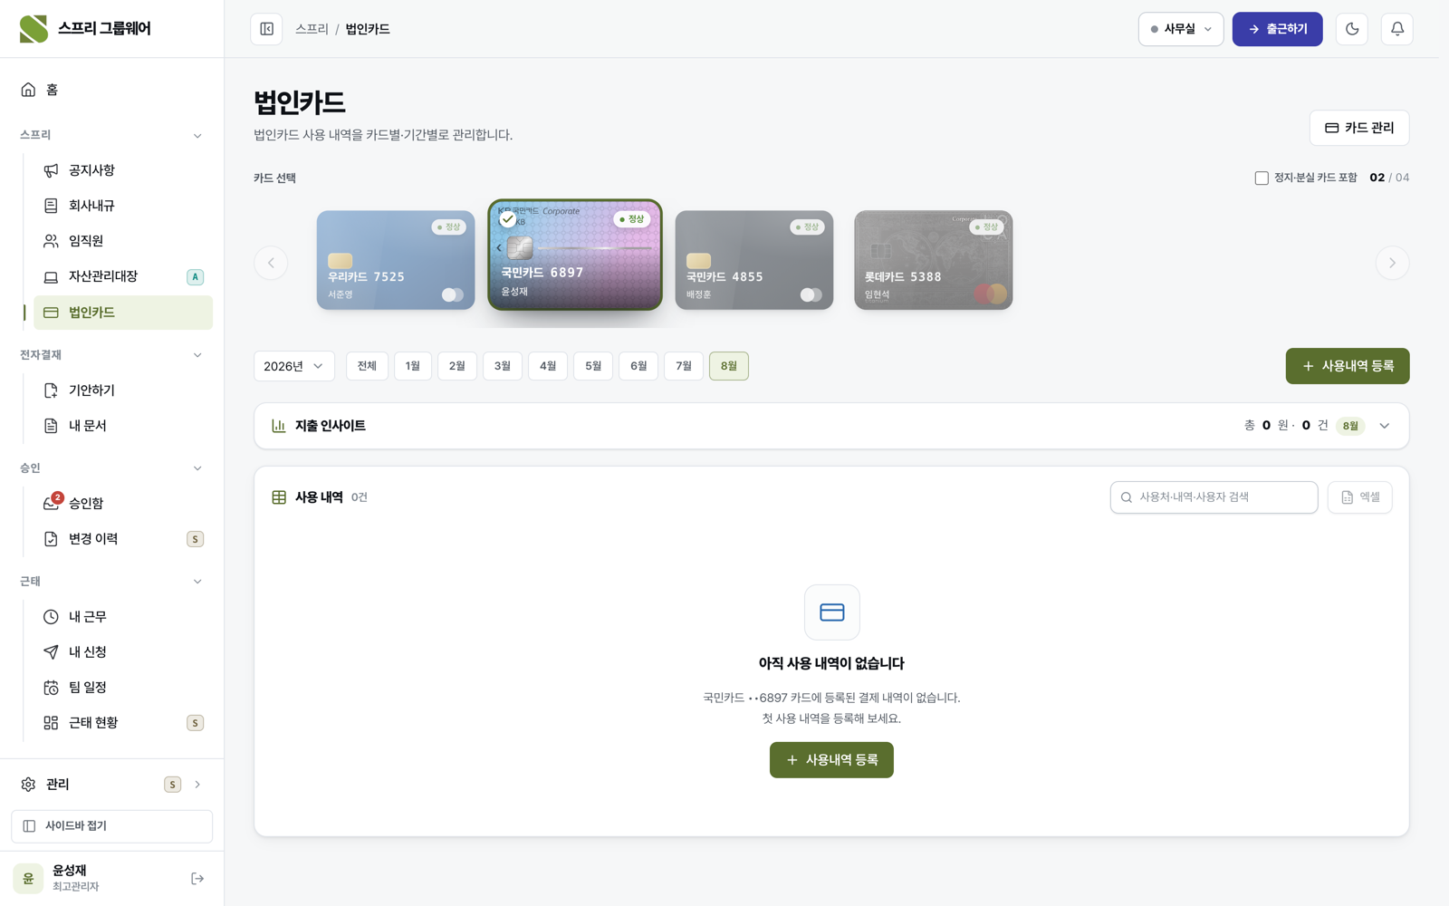The image size is (1449, 906).
Task: Open 임직원 people item
Action: pos(123,241)
